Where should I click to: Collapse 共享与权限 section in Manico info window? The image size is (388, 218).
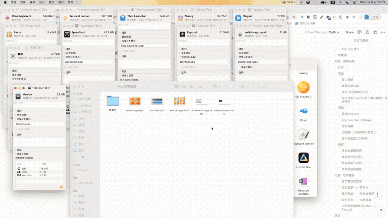click(15, 154)
